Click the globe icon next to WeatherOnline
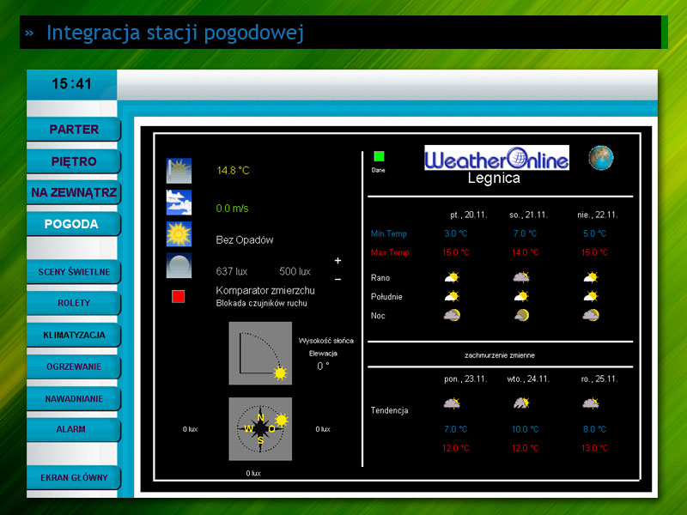The image size is (687, 515). click(600, 158)
